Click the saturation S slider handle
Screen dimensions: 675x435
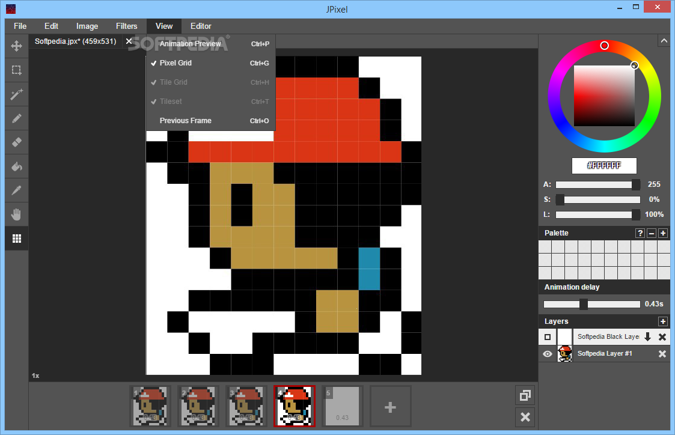(560, 199)
